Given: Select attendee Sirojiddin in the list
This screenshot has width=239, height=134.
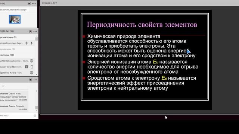Looking at the screenshot, I should pos(17,67).
